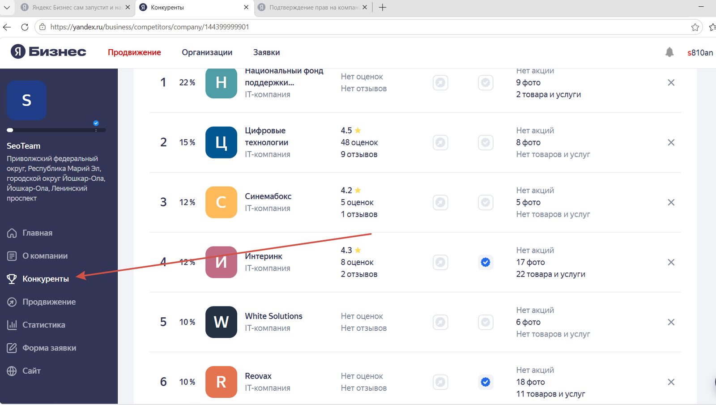716x405 pixels.
Task: Click the home icon beside Главная
Action: pos(12,233)
